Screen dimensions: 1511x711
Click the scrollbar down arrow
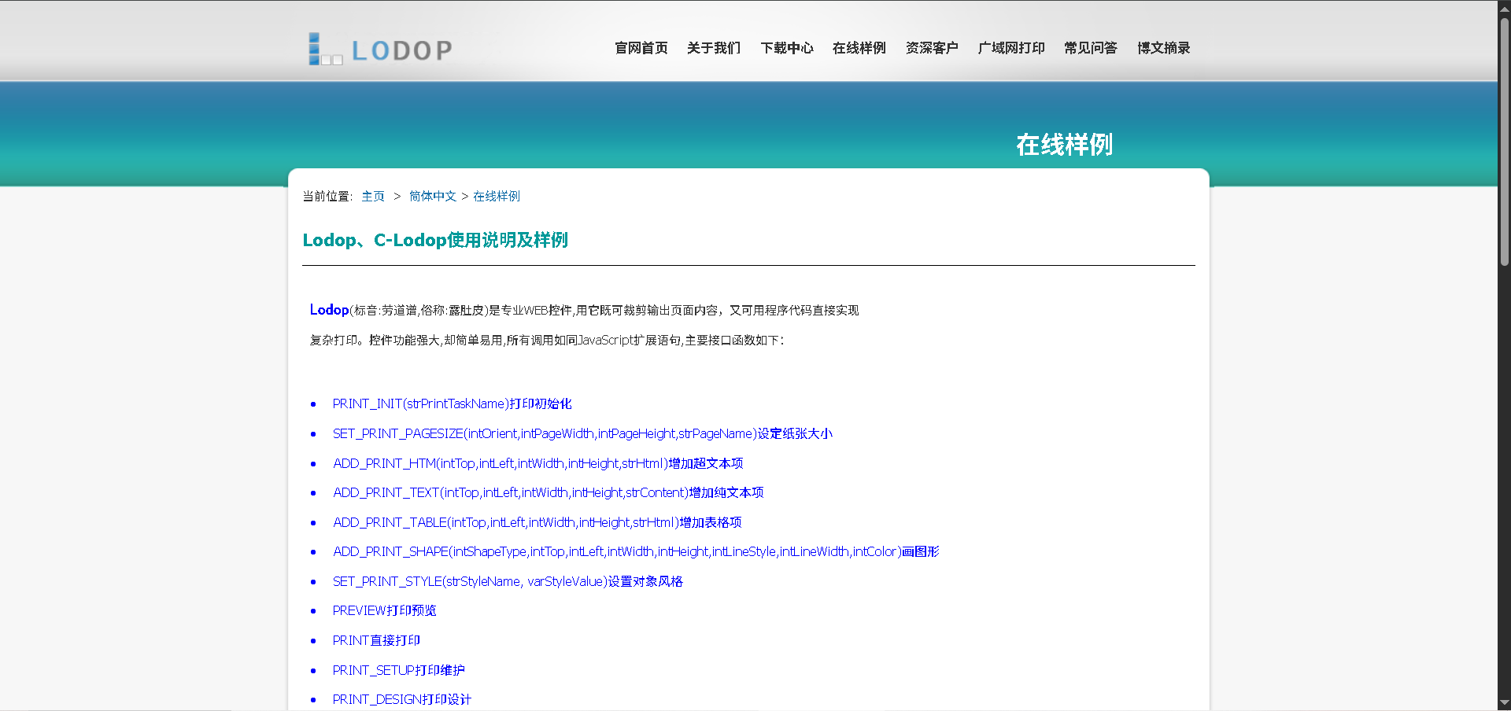pos(1504,703)
